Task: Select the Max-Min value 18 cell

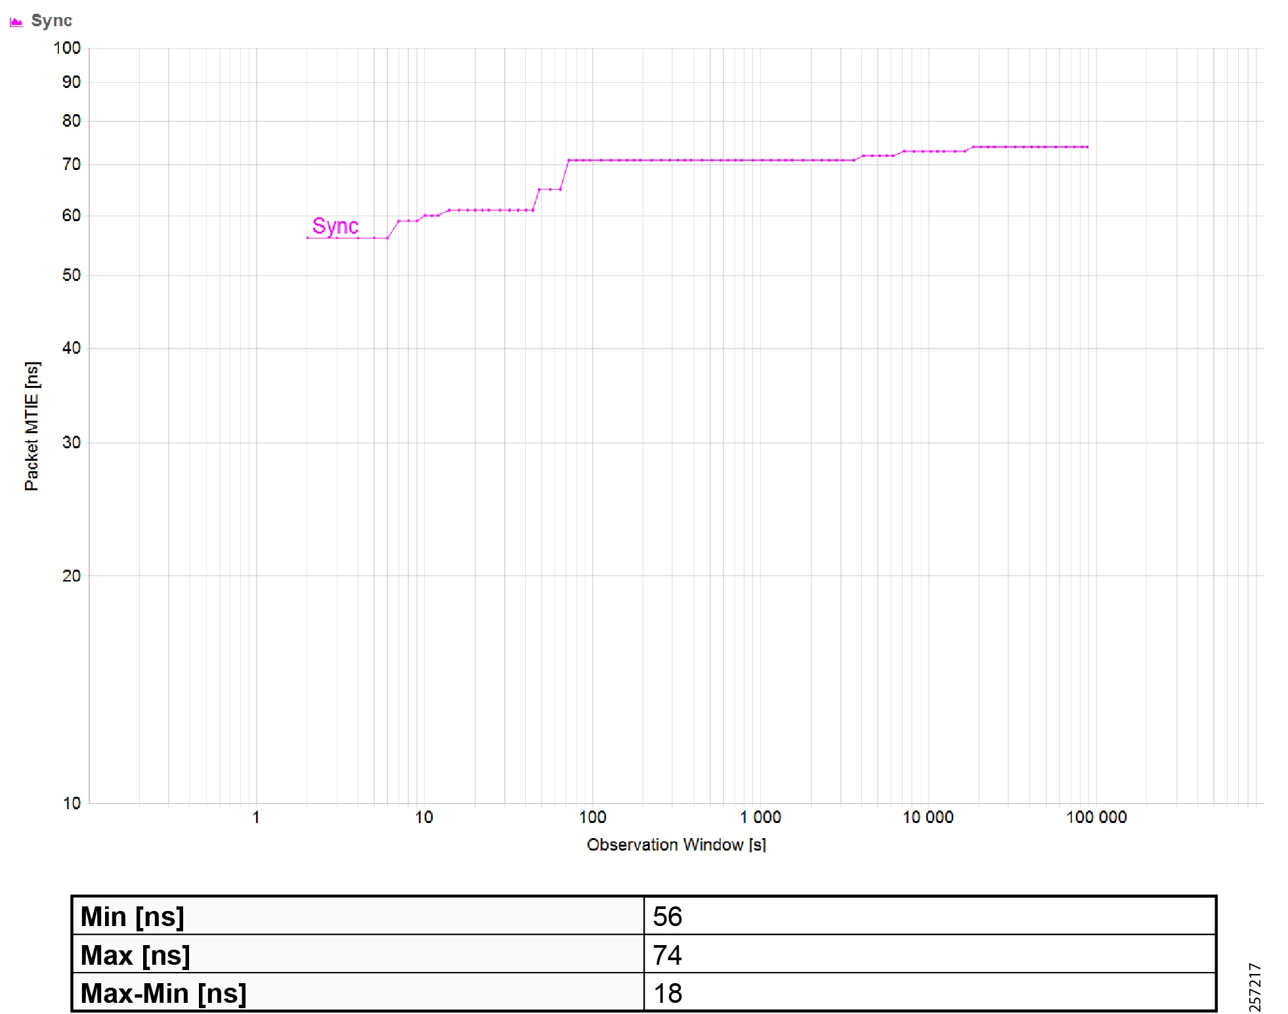Action: coord(930,992)
